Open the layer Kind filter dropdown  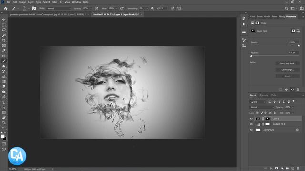click(258, 102)
